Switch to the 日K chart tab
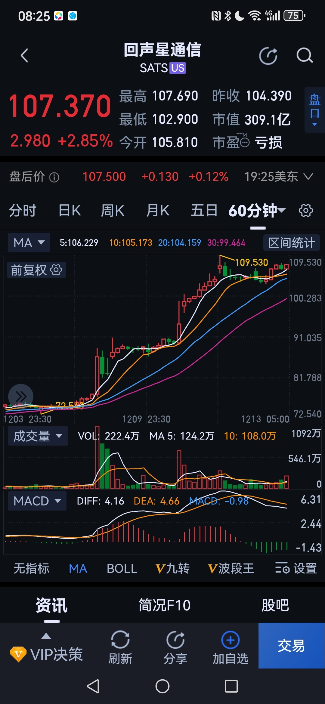This screenshot has width=325, height=704. click(x=70, y=210)
